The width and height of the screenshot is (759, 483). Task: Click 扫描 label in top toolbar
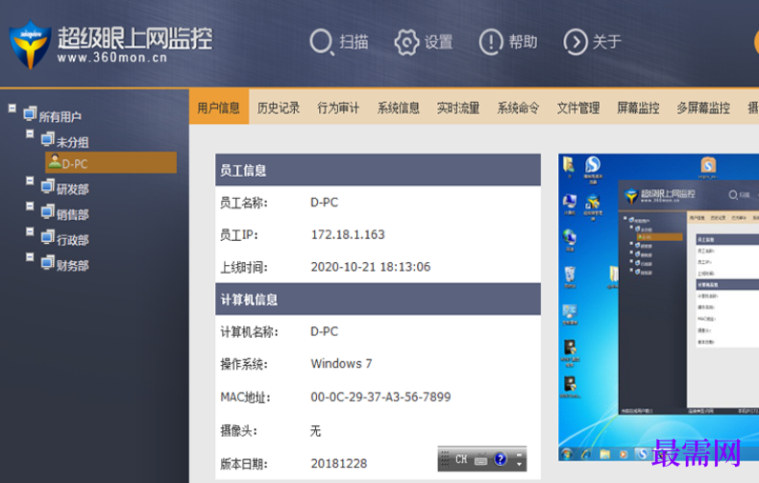pos(354,42)
